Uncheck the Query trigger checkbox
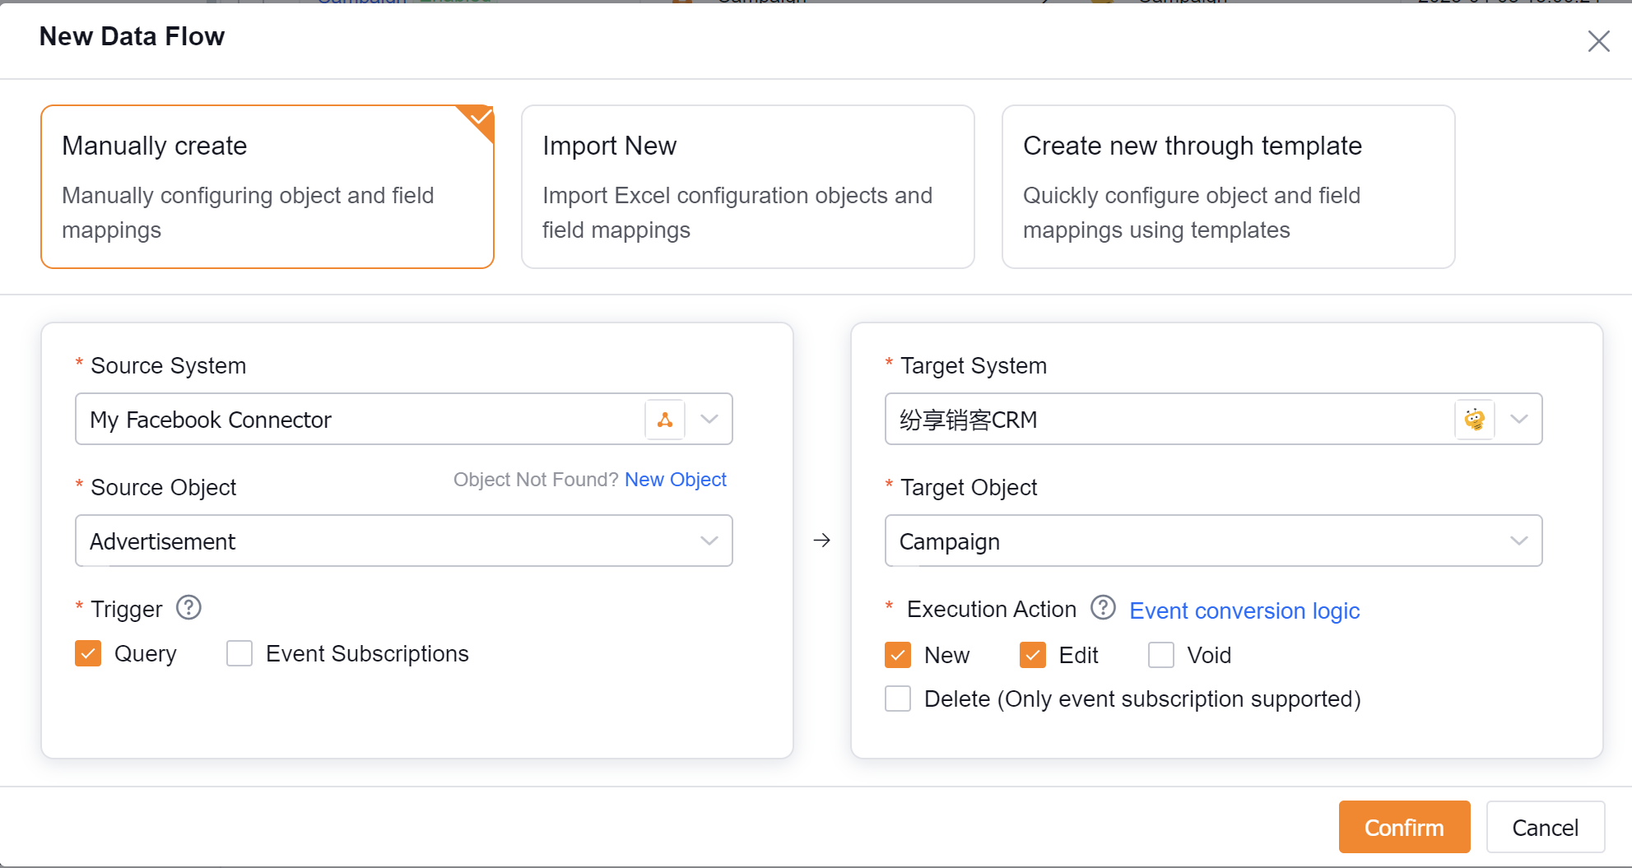 (88, 654)
